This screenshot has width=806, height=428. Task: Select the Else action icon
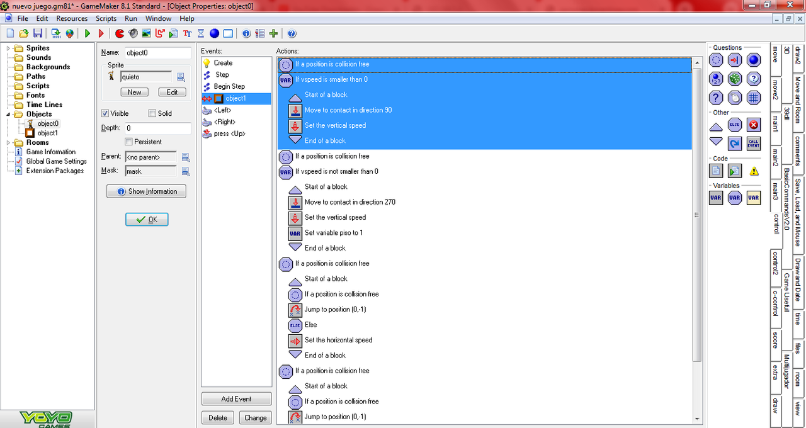735,125
